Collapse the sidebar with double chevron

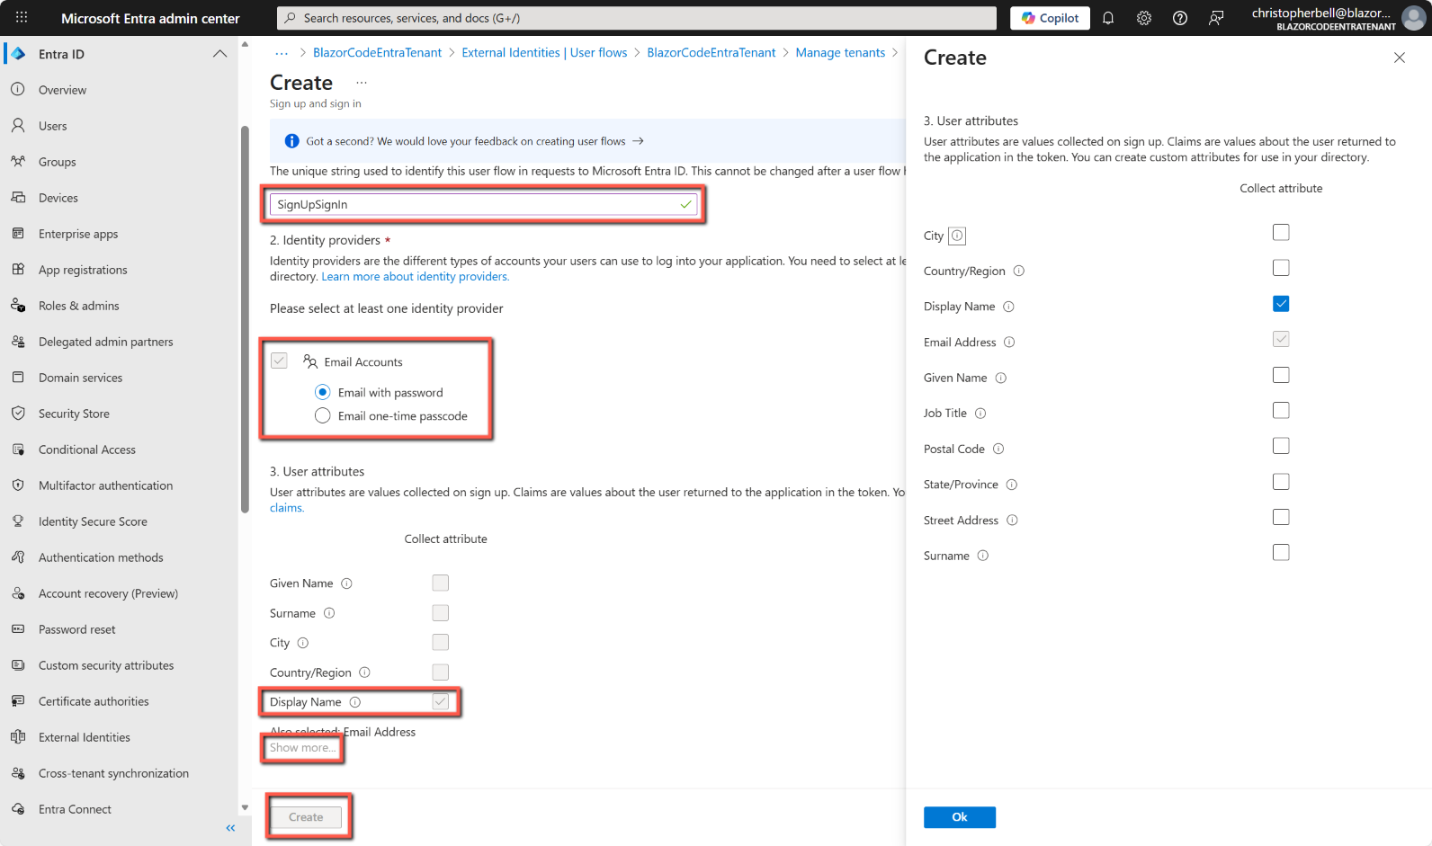tap(230, 828)
